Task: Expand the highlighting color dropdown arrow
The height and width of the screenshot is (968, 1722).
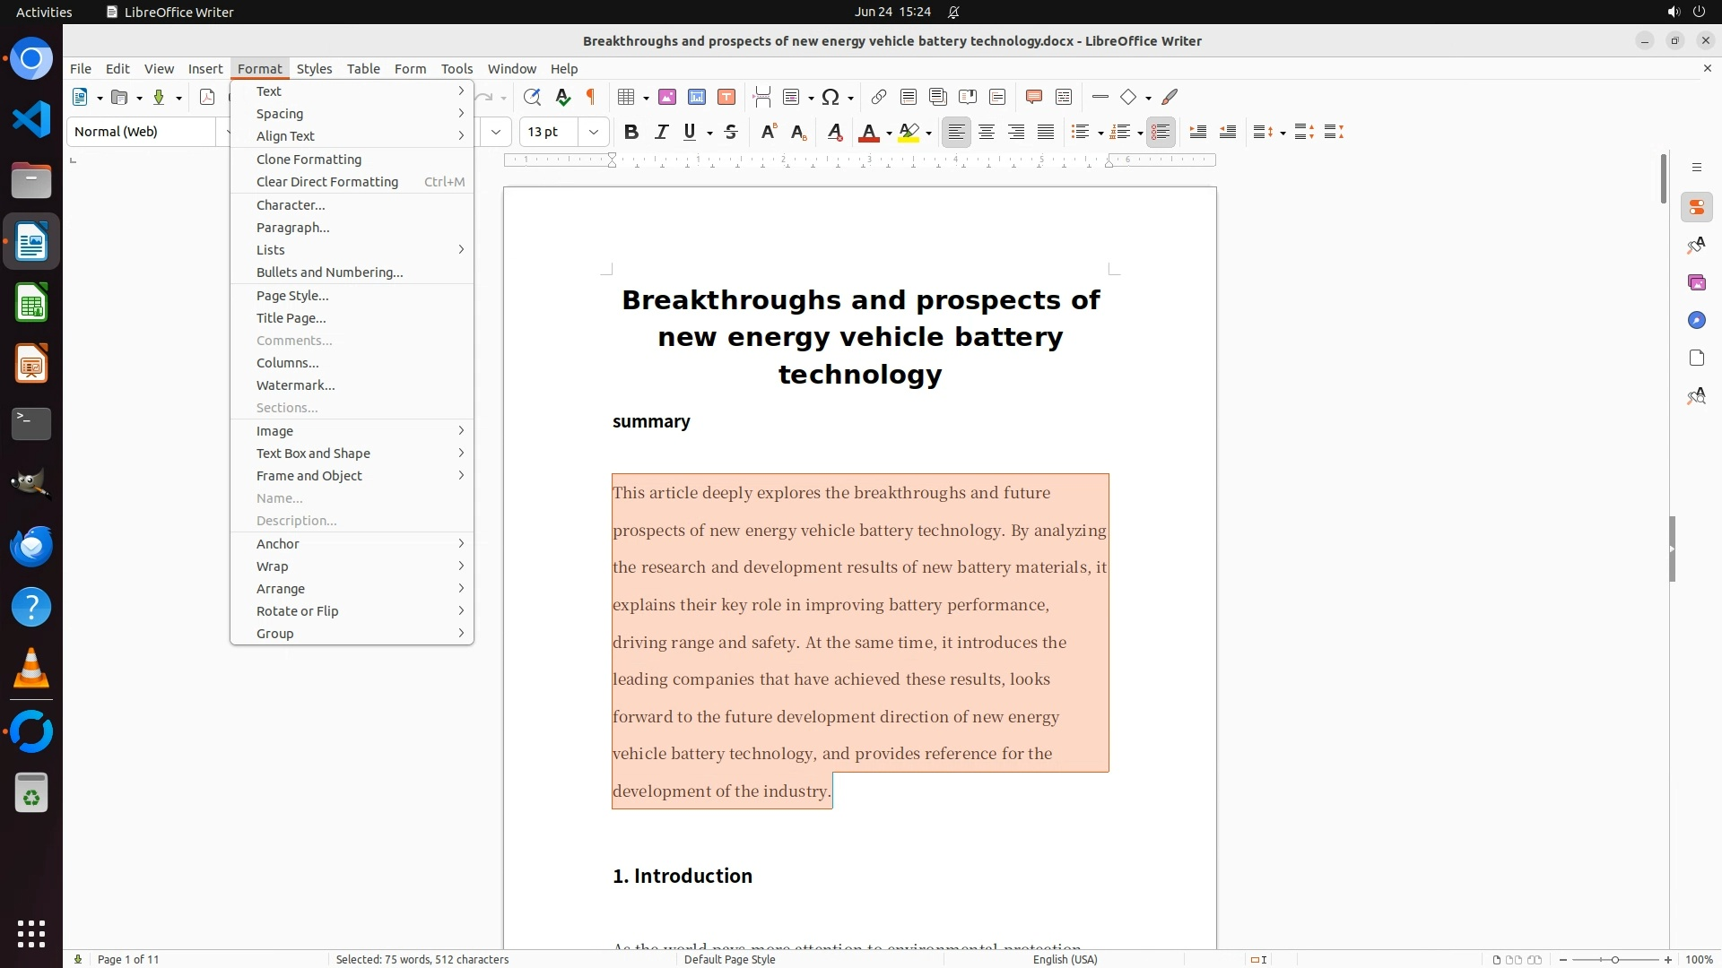Action: click(x=929, y=133)
